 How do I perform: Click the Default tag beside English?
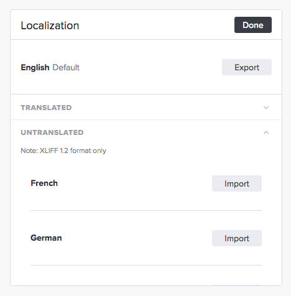tap(66, 67)
